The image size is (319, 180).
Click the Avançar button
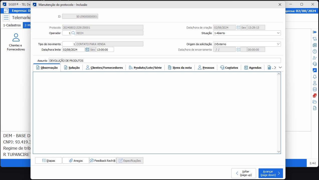point(270,173)
